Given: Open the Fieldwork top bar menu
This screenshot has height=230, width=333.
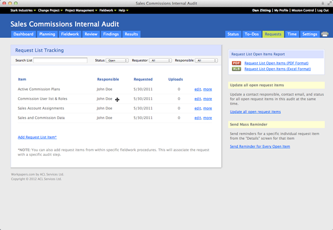Looking at the screenshot, I should (108, 11).
